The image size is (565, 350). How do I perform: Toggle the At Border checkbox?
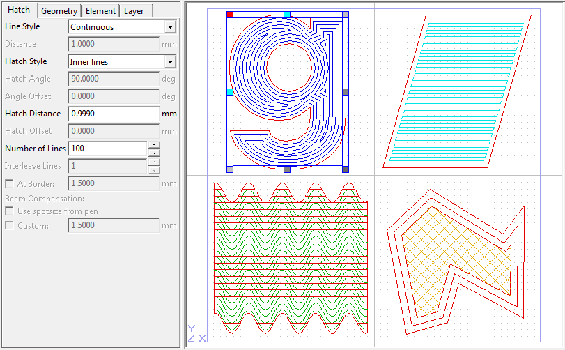pos(9,183)
